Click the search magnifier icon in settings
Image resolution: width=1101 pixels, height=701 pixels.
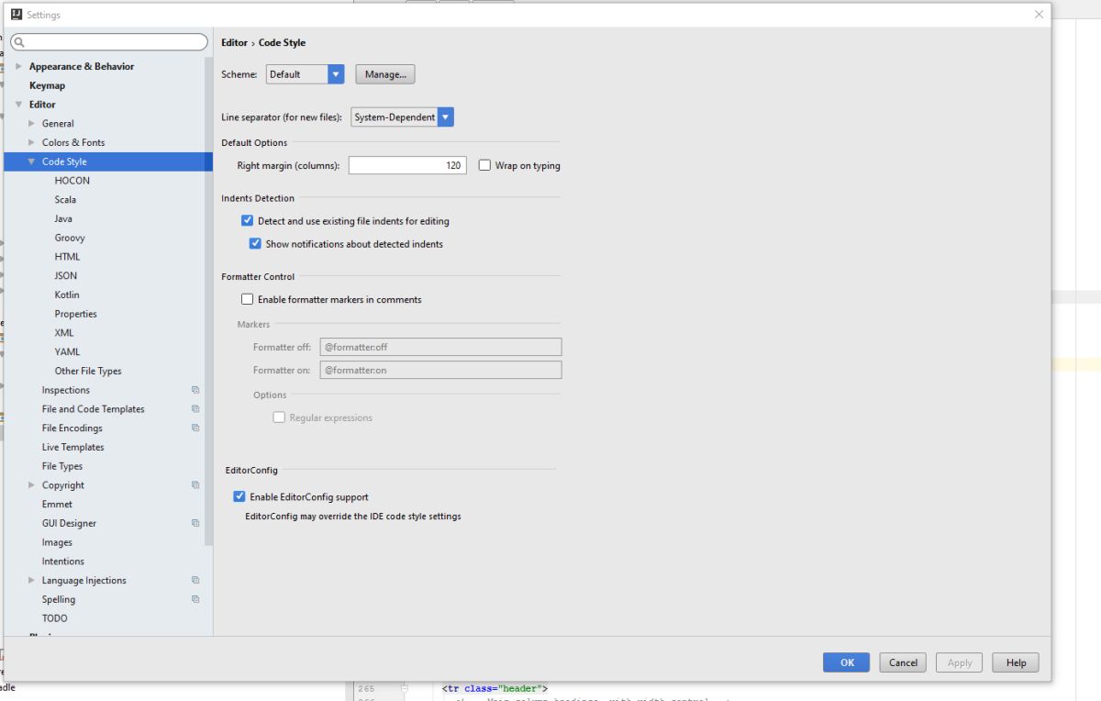pos(19,42)
